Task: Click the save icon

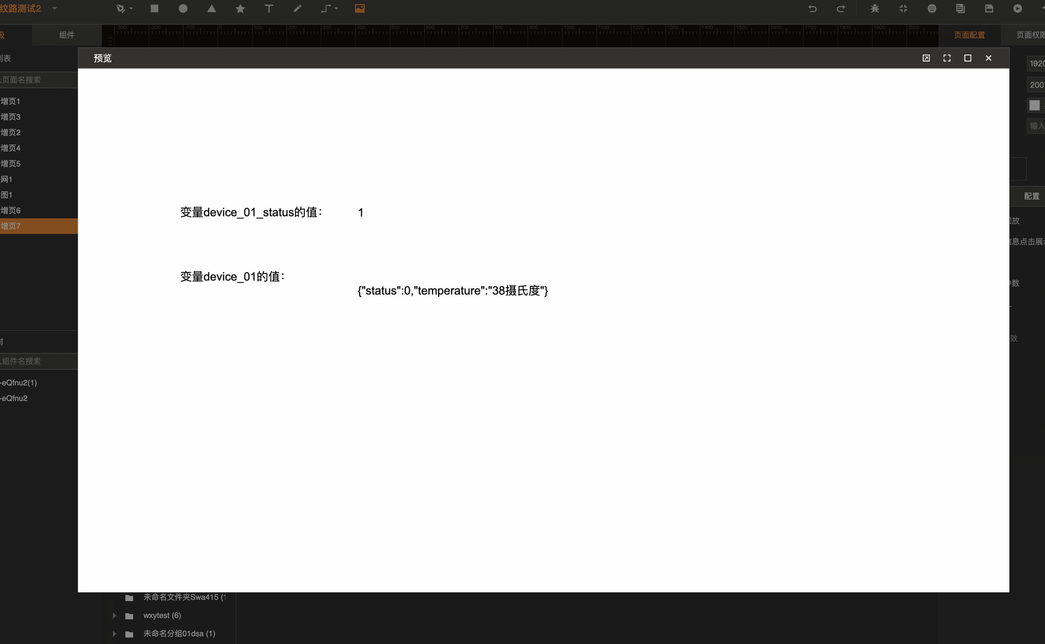Action: pos(989,8)
